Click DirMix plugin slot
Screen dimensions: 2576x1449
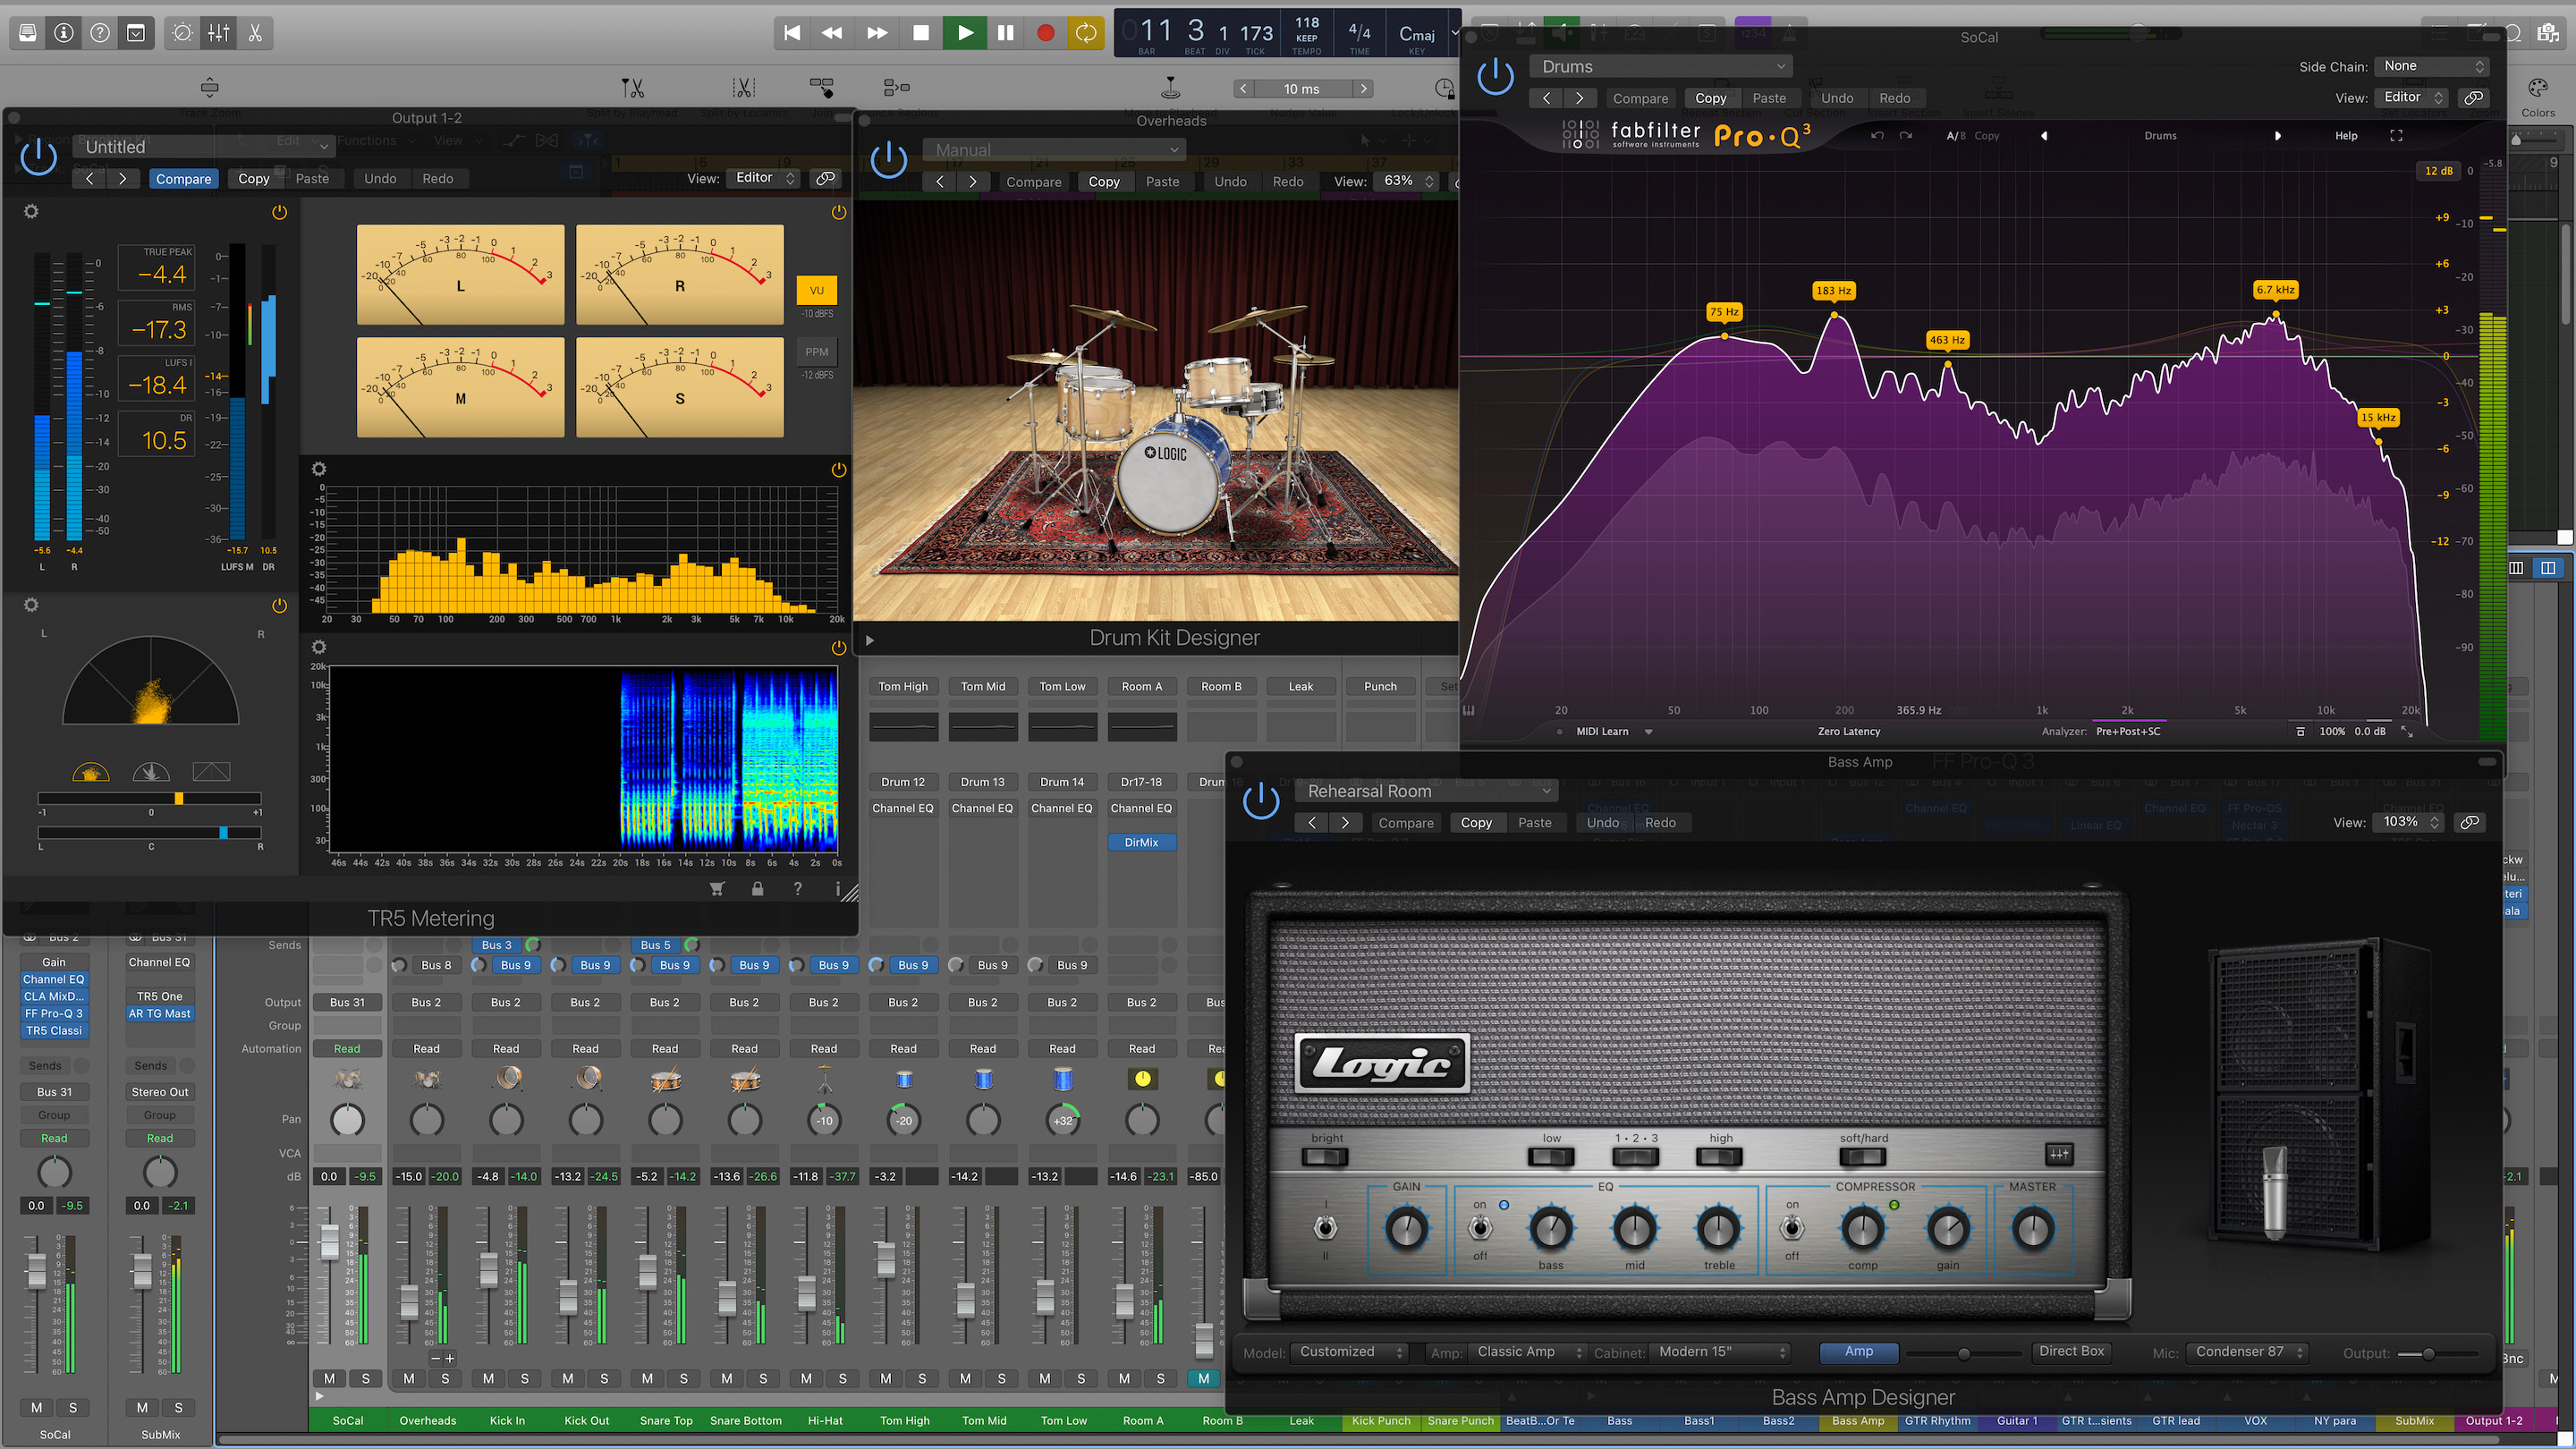pos(1141,842)
